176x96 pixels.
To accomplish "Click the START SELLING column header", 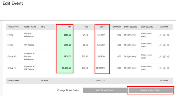I will 131,27.
